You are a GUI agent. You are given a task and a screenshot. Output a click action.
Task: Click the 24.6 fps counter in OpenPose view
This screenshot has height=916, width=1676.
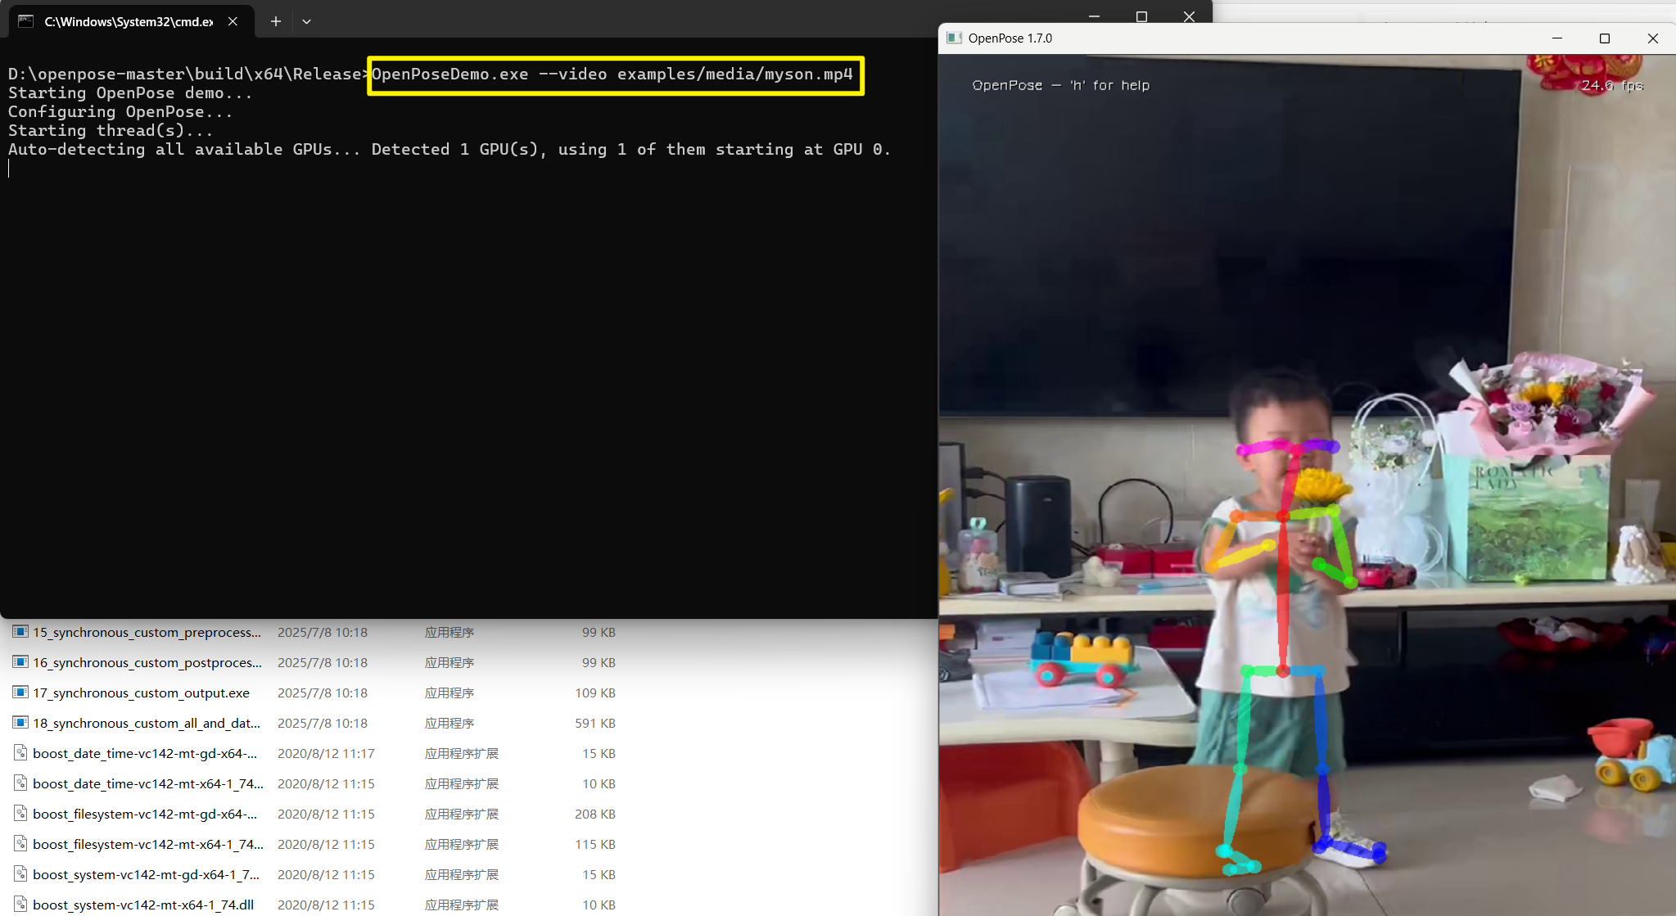1611,84
